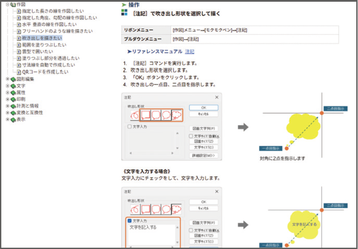Check the 文字サイズ自動(A) checkbox

tap(191, 136)
